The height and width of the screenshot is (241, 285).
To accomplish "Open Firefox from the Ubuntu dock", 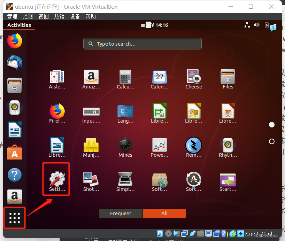I will 15,41.
